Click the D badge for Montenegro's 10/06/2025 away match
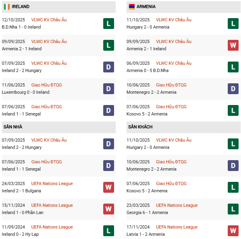Image resolution: width=241 pixels, height=239 pixels. (x=233, y=166)
